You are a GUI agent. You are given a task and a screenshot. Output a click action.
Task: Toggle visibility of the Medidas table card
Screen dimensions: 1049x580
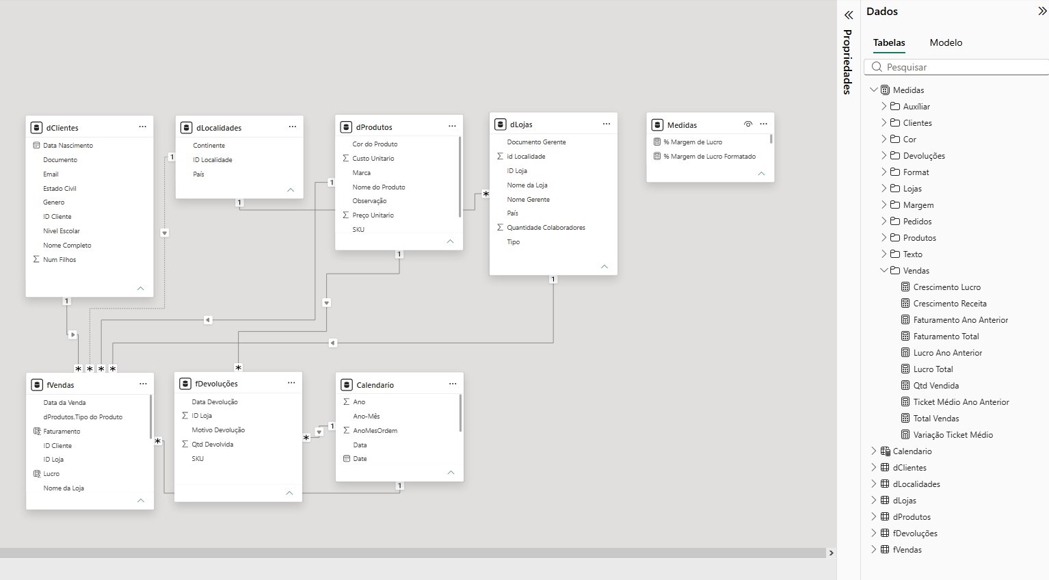pos(748,124)
